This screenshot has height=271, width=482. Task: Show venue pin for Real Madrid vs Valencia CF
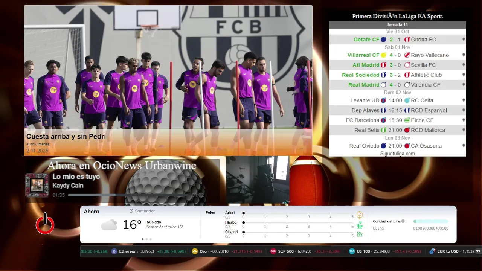(x=464, y=85)
